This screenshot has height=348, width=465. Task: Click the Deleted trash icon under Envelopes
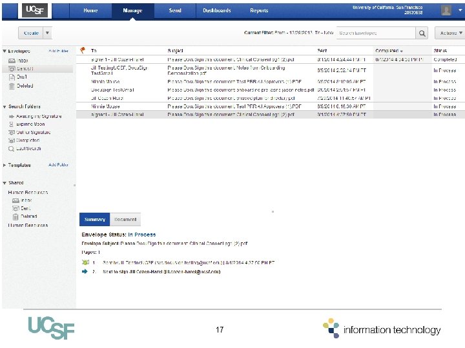pyautogui.click(x=12, y=86)
